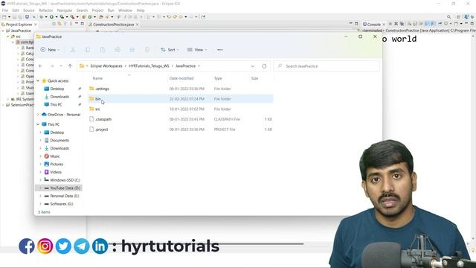This screenshot has width=476, height=268.
Task: Collapse This PC node in navigation pane
Action: (38, 124)
